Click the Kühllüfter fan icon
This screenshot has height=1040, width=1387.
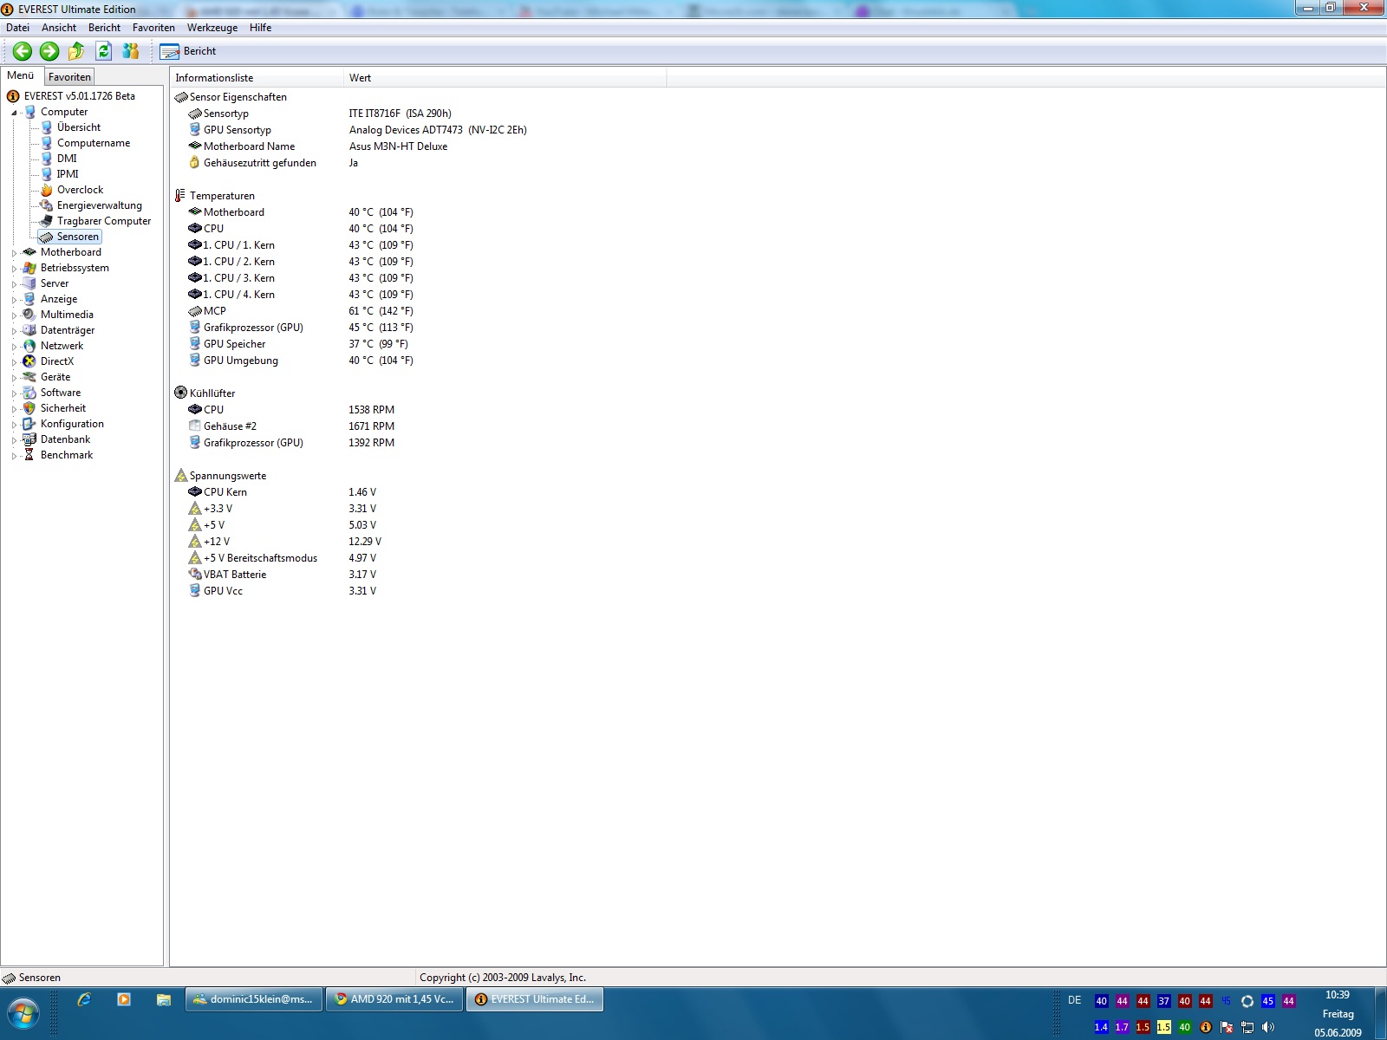point(181,393)
